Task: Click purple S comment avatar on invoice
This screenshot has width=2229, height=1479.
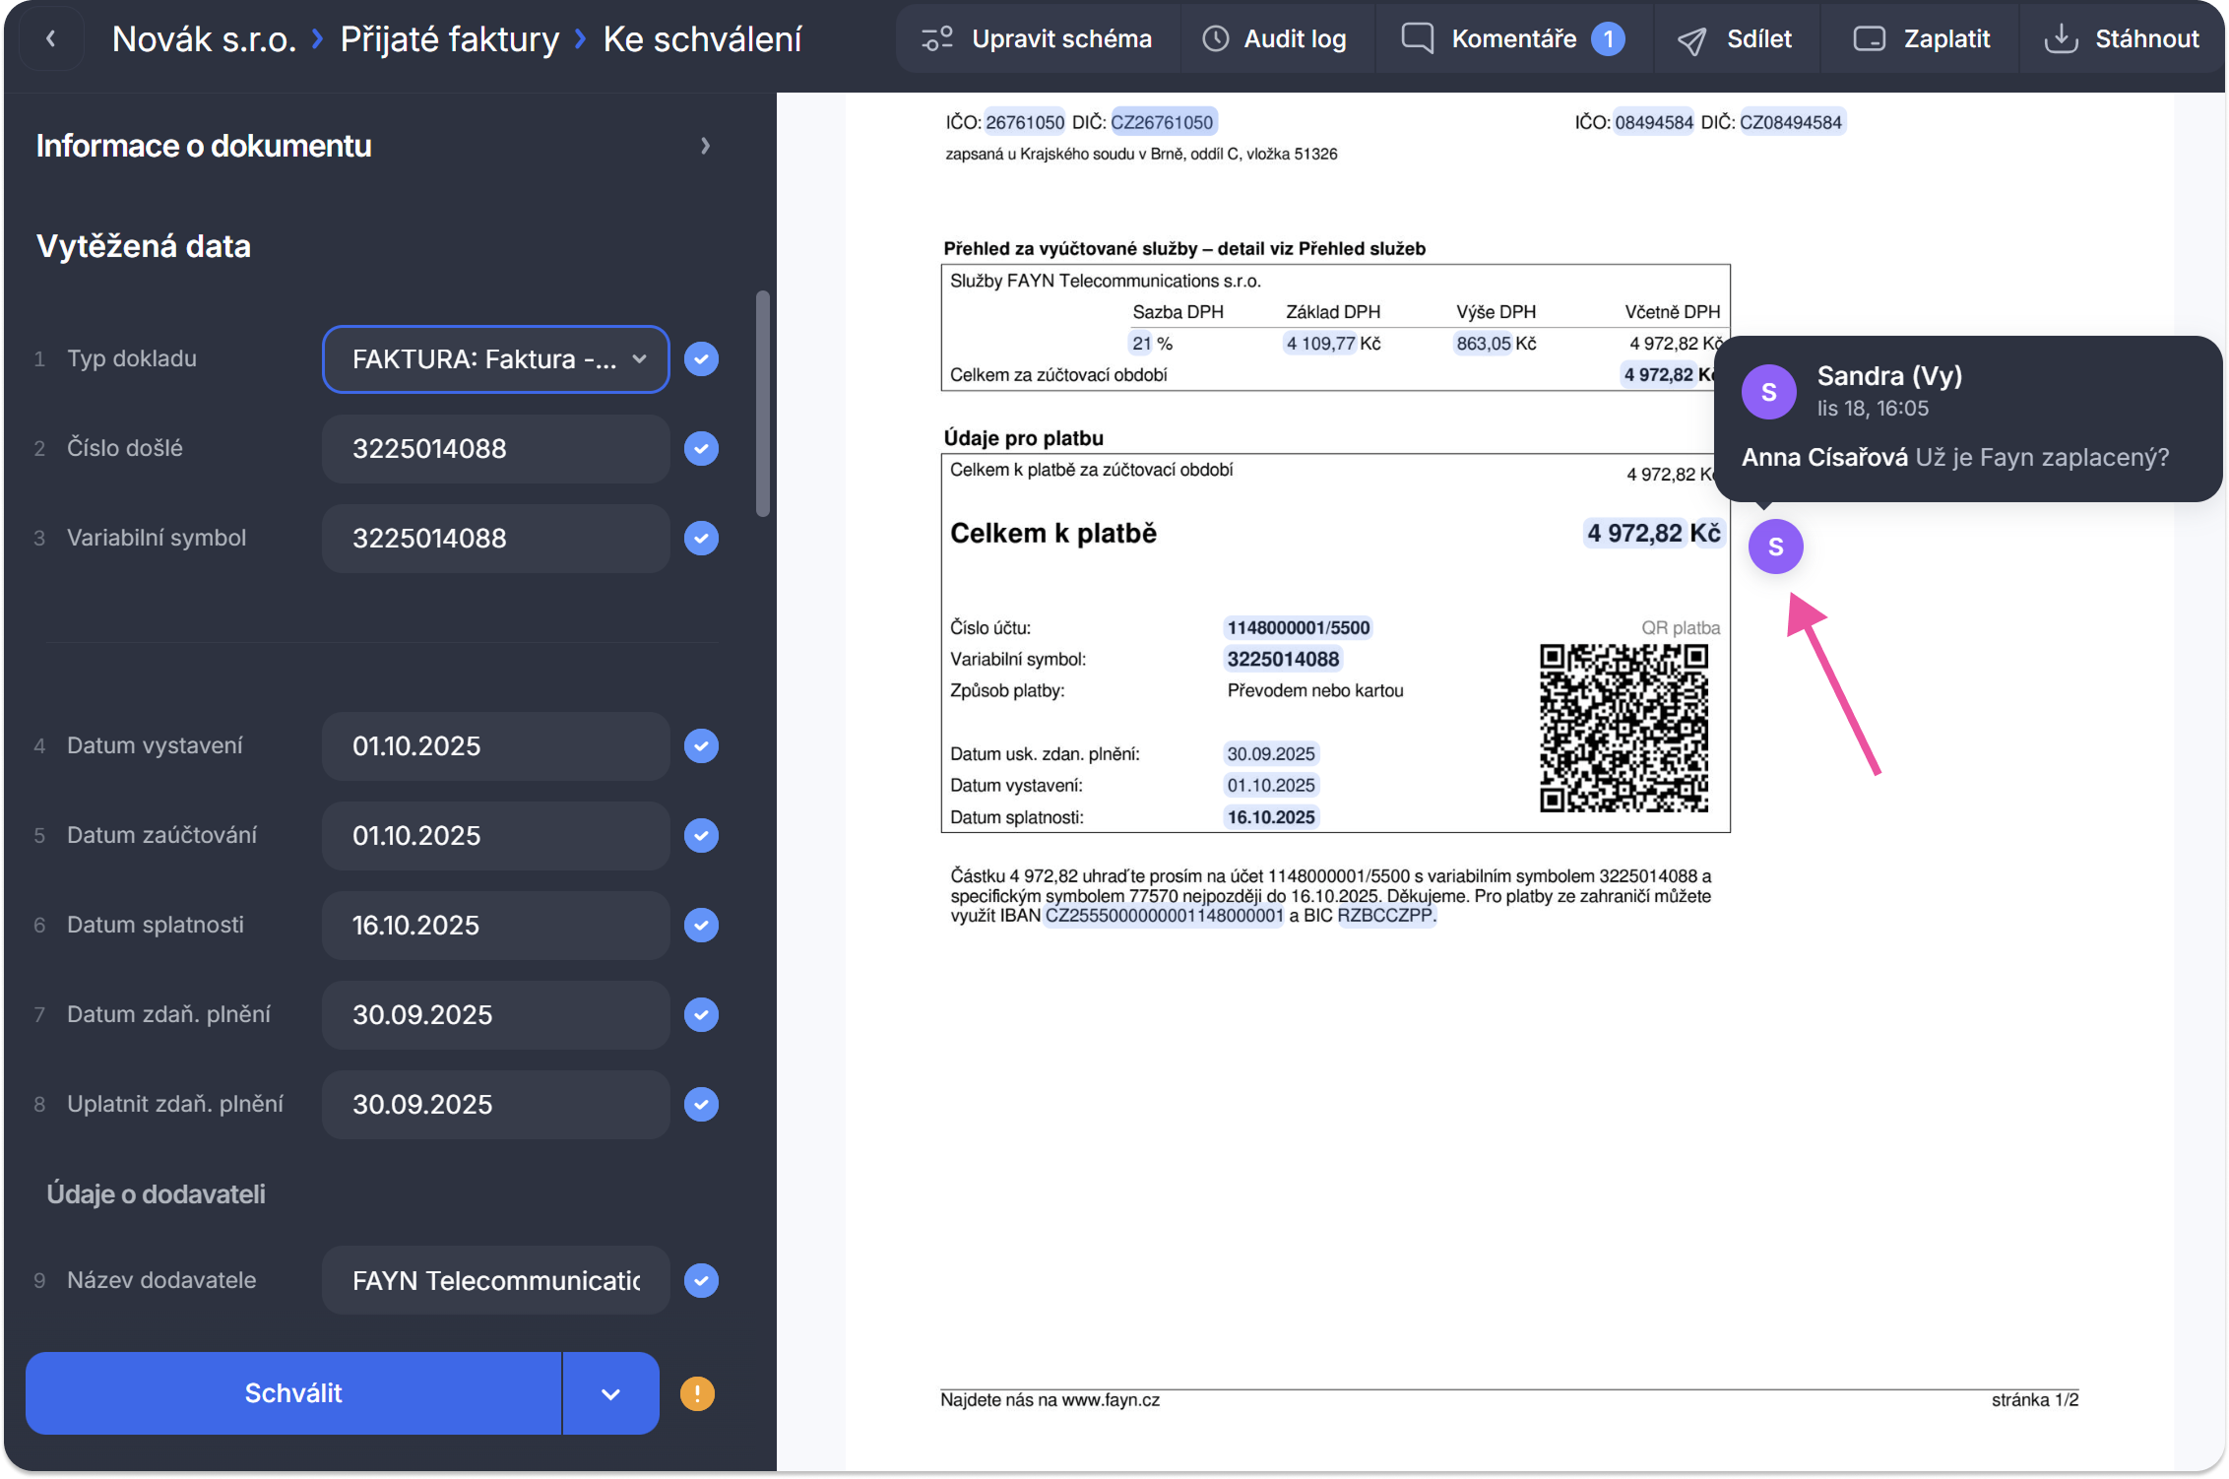Action: click(x=1775, y=547)
